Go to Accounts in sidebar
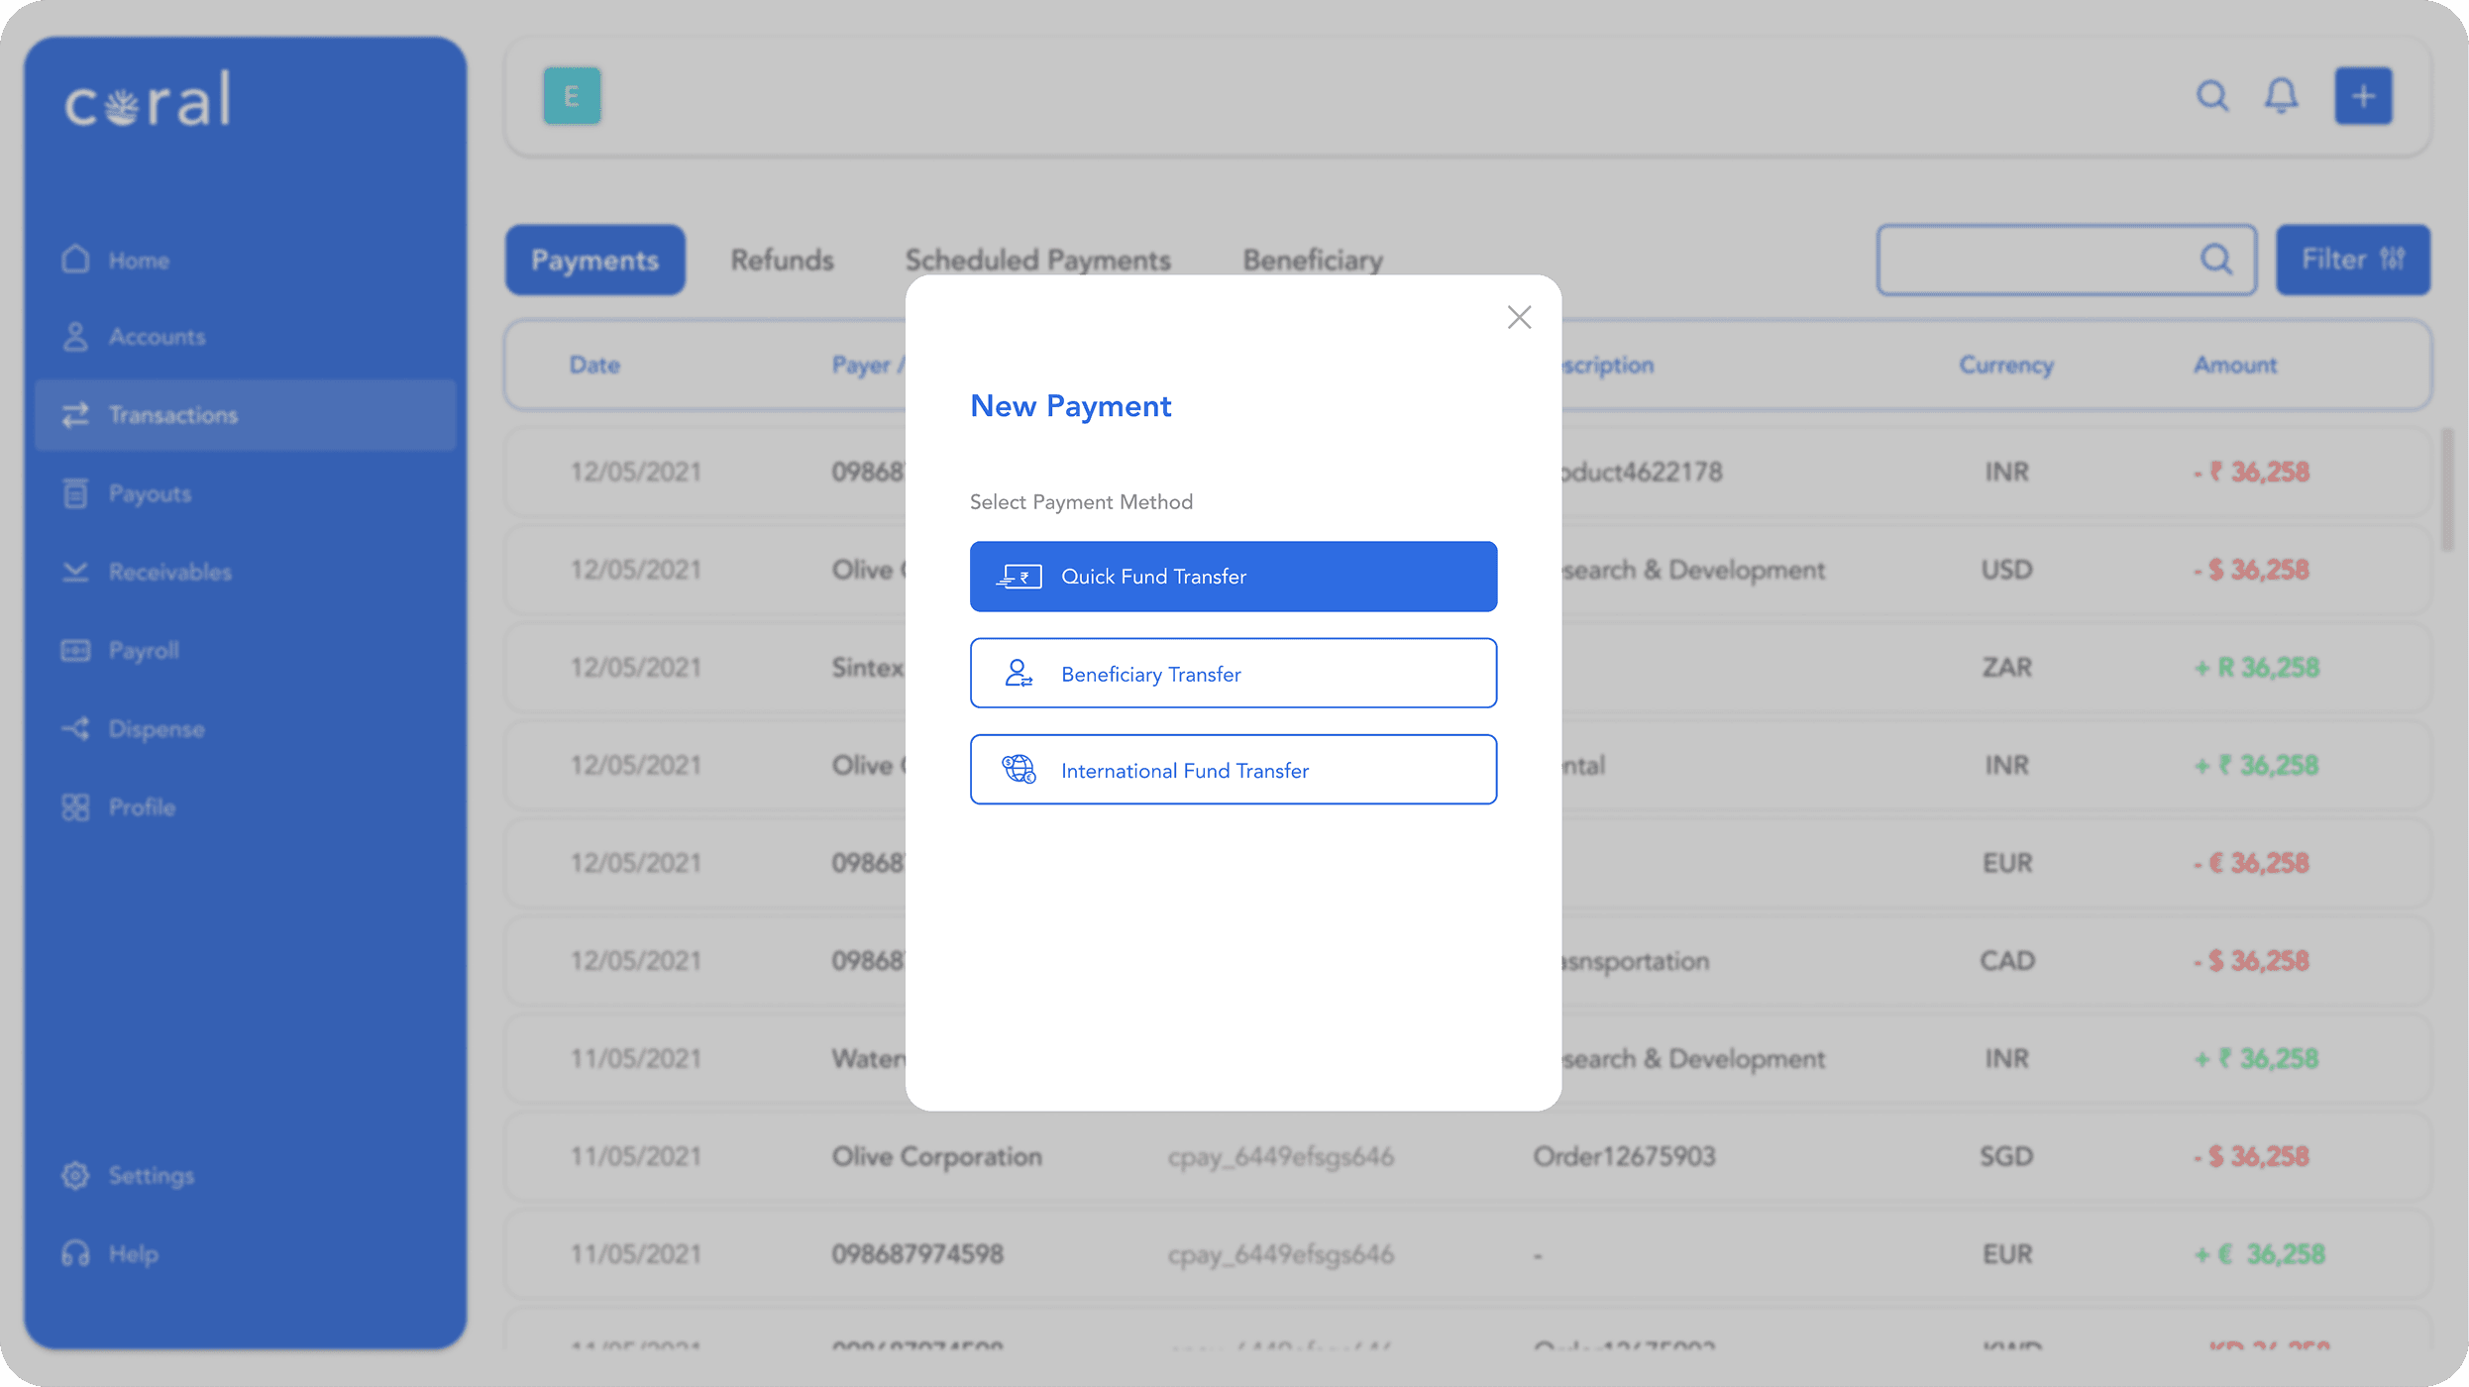2469x1387 pixels. coord(157,337)
